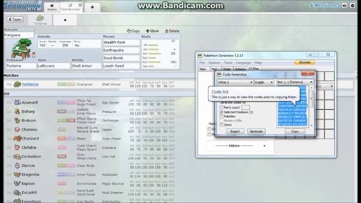Click the yellow Donate button

tap(305, 63)
